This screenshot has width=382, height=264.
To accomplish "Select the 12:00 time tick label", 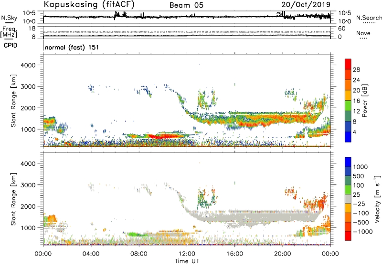I will pos(187,254).
